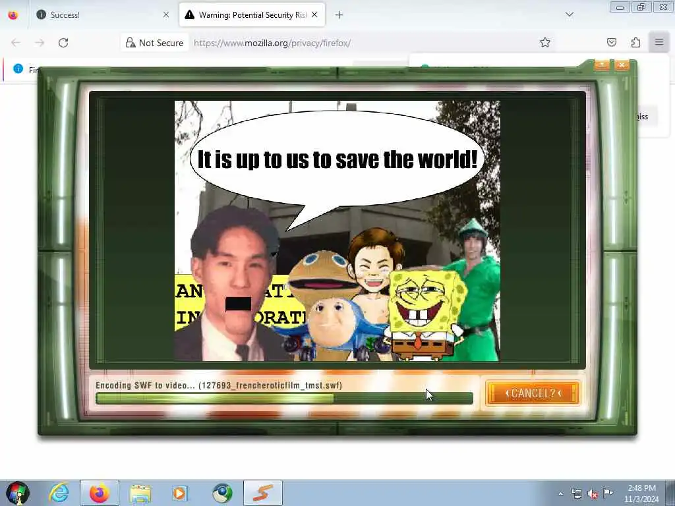Select Firefox in the taskbar
This screenshot has width=675, height=506.
tap(100, 493)
